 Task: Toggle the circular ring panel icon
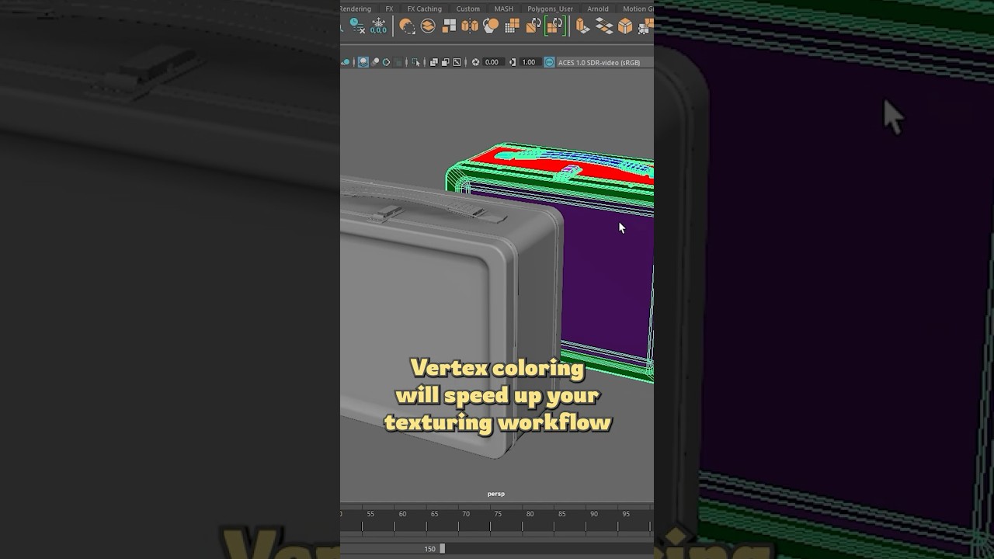(x=386, y=62)
